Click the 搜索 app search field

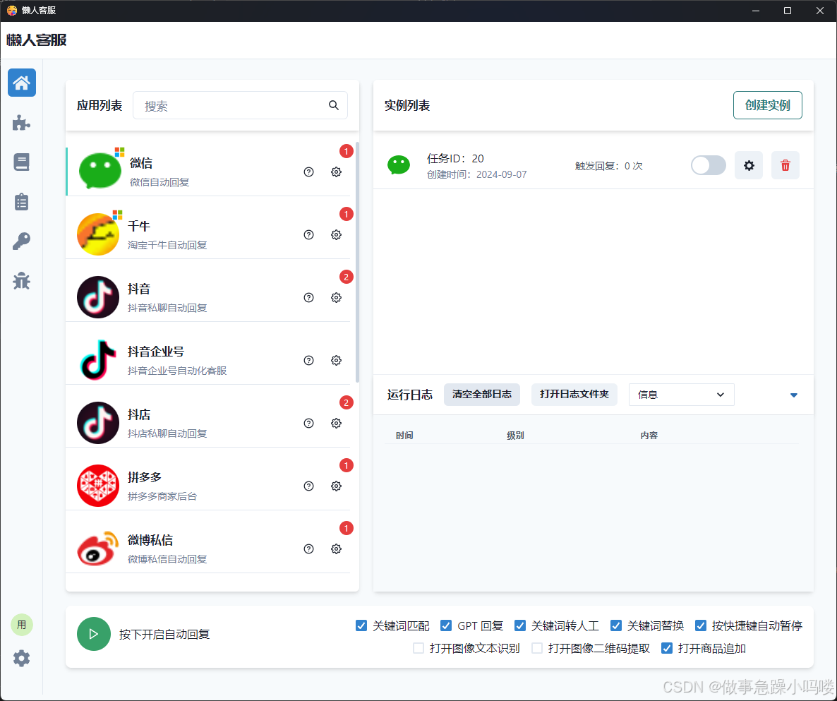240,105
